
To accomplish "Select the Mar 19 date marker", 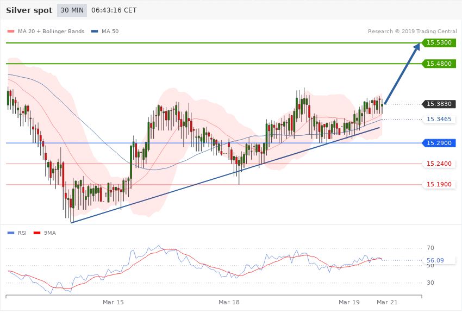I will click(x=349, y=302).
